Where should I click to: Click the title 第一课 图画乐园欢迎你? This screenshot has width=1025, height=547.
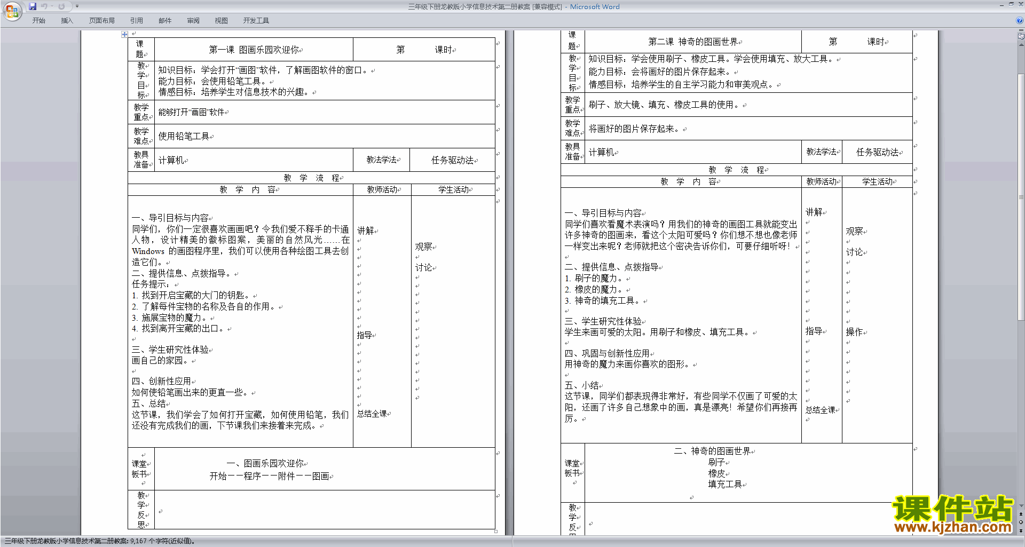pyautogui.click(x=254, y=50)
